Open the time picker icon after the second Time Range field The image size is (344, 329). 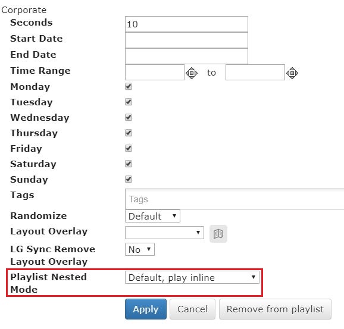(x=292, y=73)
